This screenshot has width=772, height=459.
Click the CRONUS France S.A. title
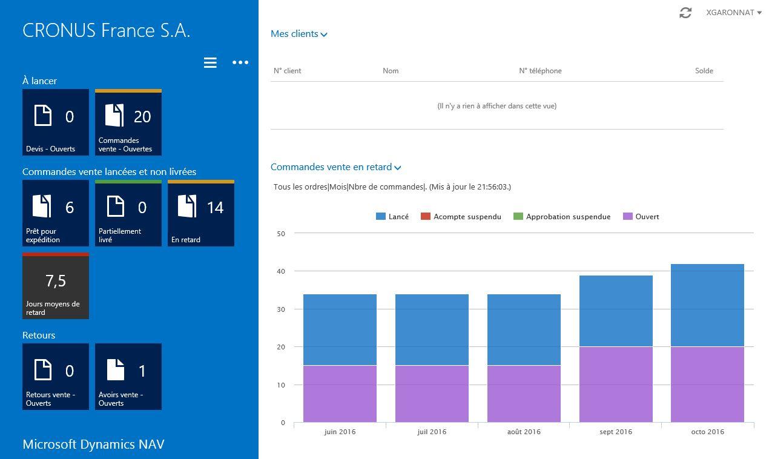(x=107, y=31)
